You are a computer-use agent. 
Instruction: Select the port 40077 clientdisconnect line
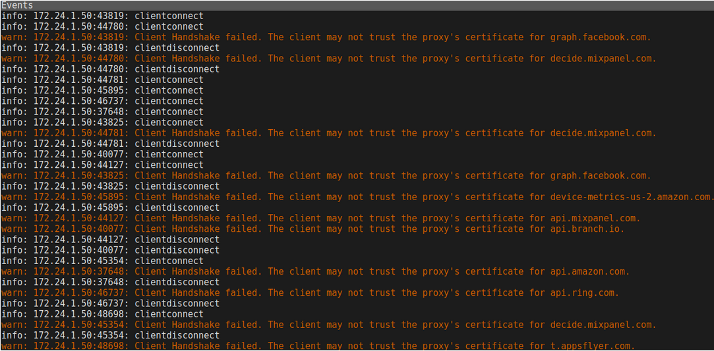click(x=111, y=250)
